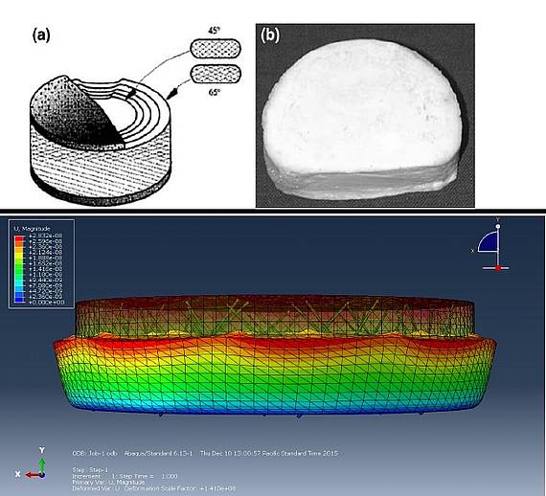Click the XYZ coordinate triad icon
The width and height of the screenshot is (546, 496).
pyautogui.click(x=31, y=462)
